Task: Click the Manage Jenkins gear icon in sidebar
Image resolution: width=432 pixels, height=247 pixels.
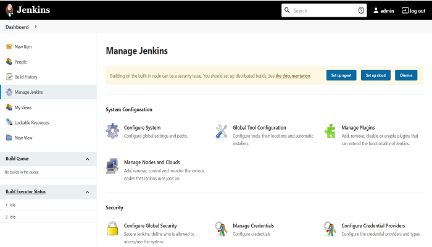Action: 9,92
